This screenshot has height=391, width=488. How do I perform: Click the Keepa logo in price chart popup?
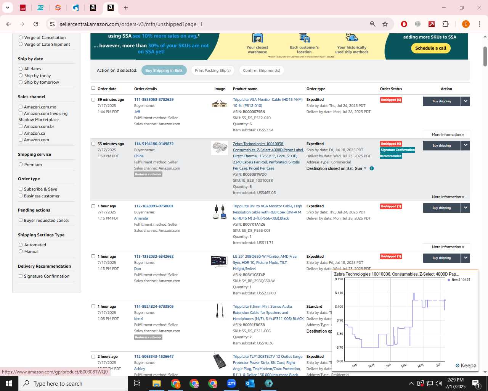tap(466, 365)
